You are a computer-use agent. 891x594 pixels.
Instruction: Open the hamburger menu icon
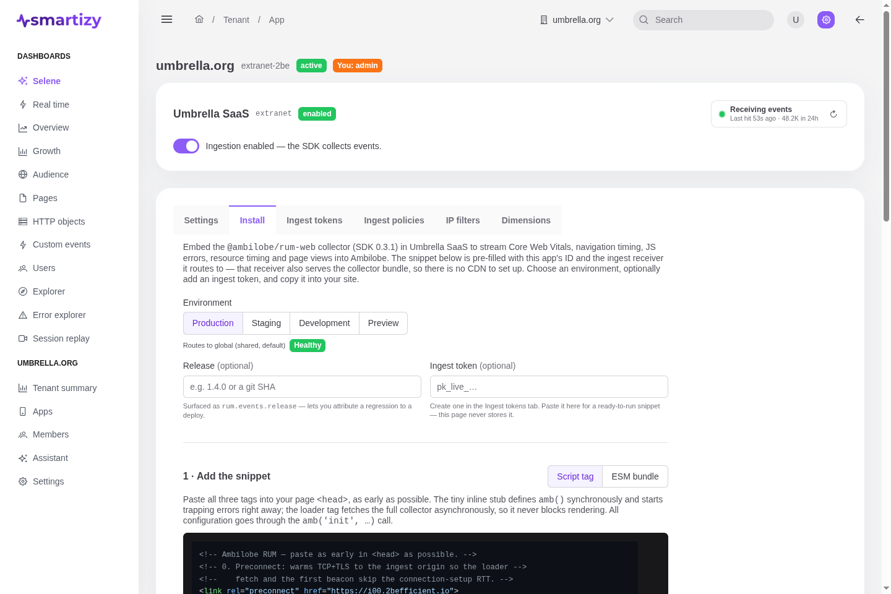point(166,19)
